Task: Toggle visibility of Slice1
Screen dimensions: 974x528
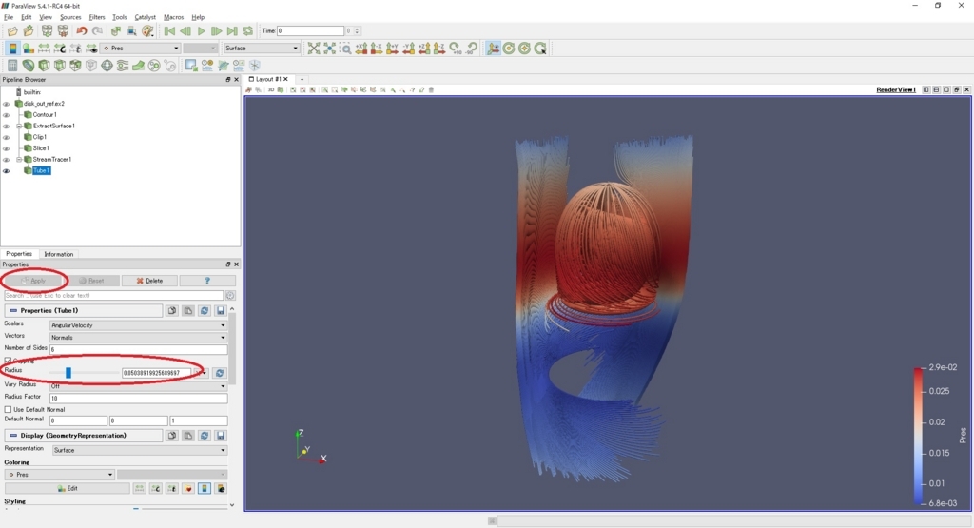Action: [x=7, y=148]
